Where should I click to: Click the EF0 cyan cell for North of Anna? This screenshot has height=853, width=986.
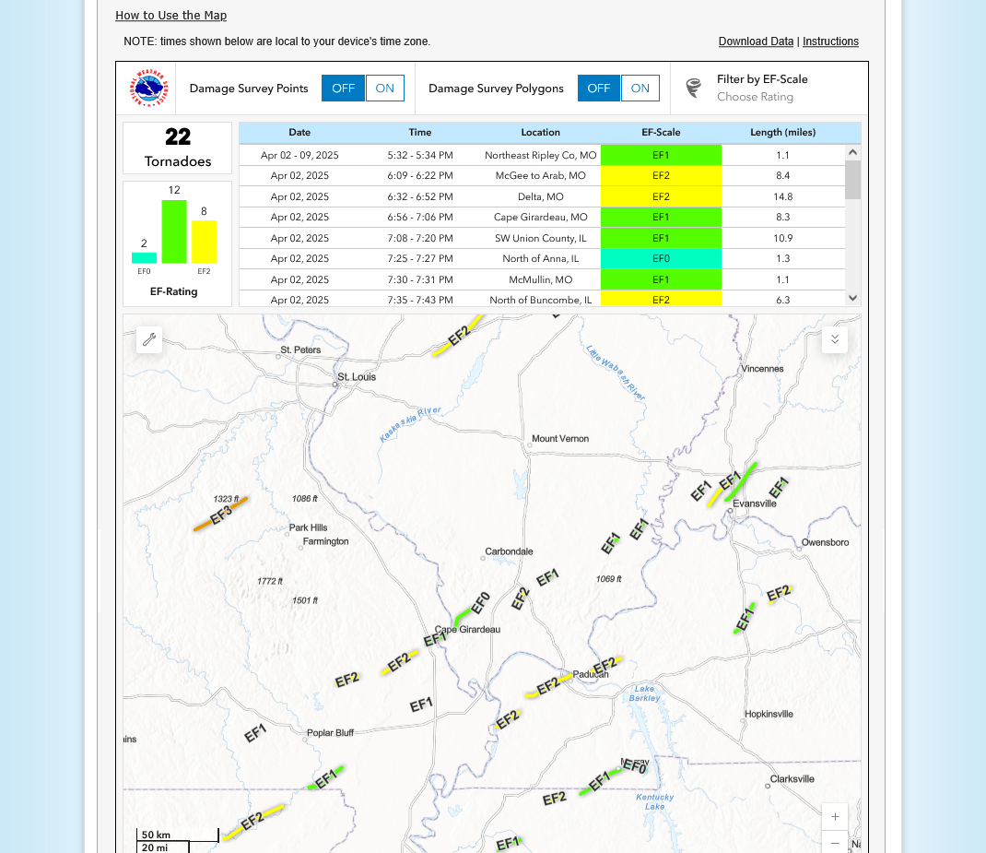tap(661, 258)
